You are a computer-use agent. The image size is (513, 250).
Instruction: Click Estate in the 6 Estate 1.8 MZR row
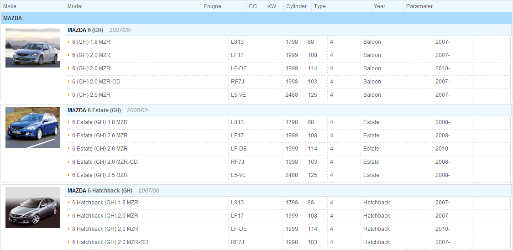(x=371, y=122)
